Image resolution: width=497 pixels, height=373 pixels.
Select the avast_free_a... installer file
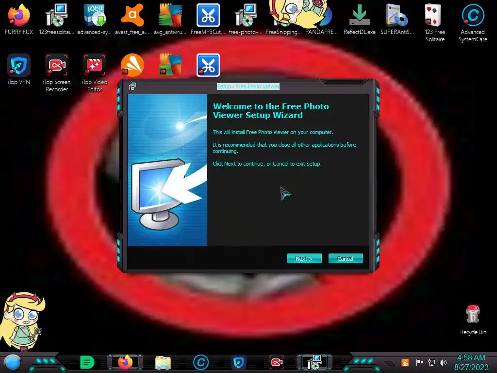(x=132, y=19)
